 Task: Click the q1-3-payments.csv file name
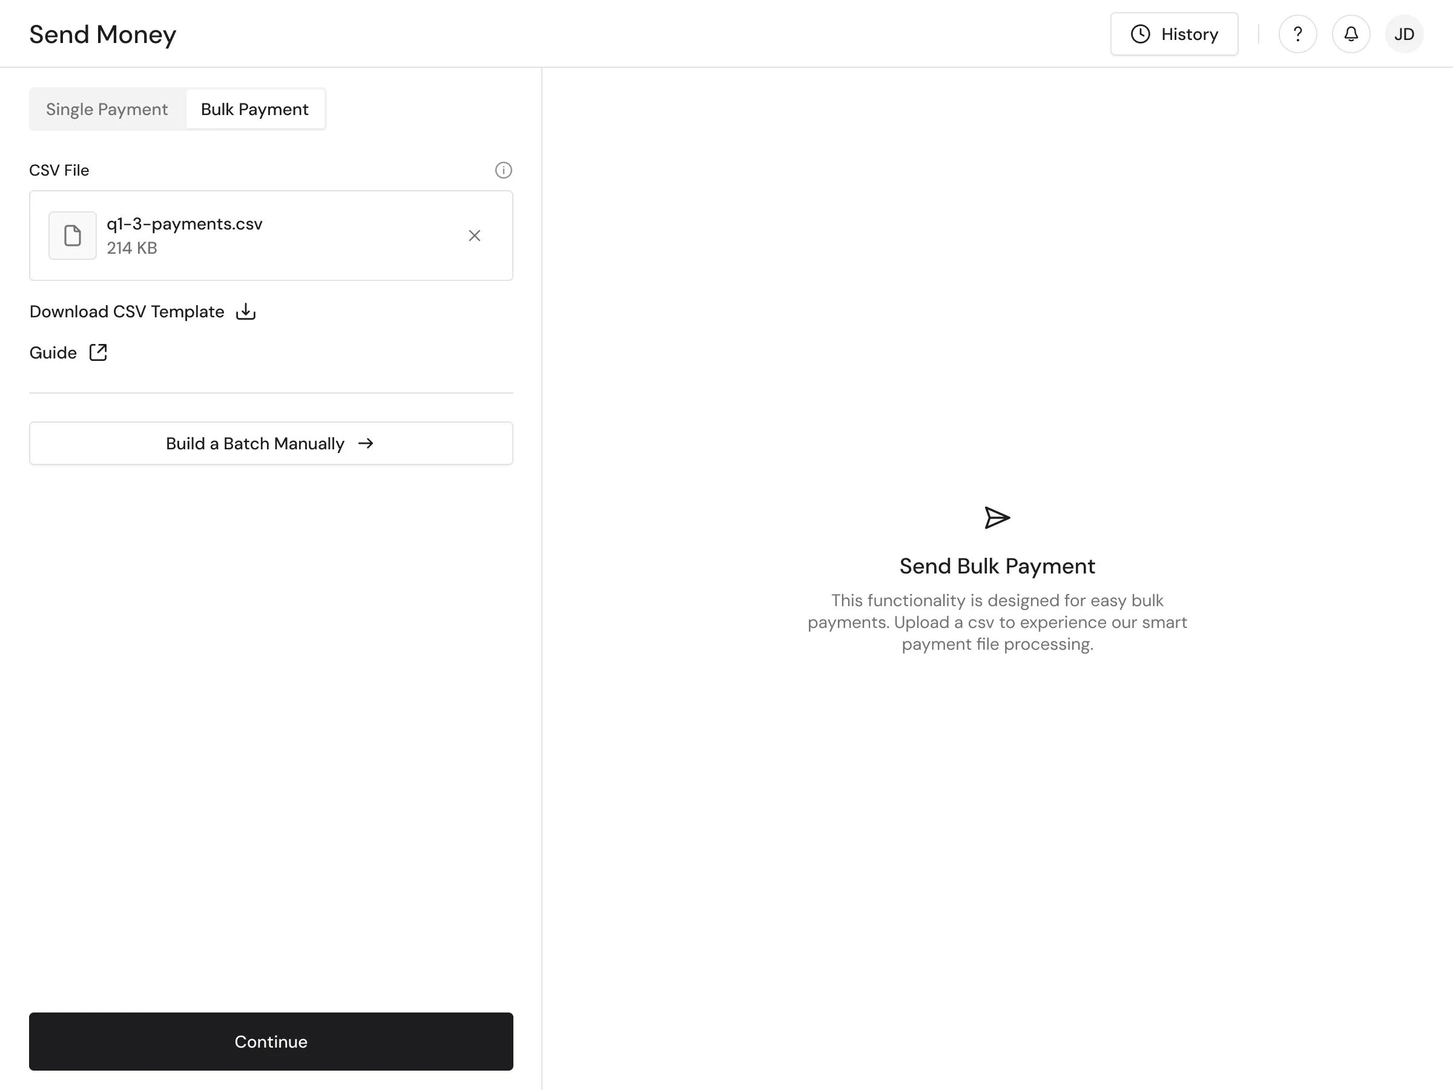click(185, 224)
